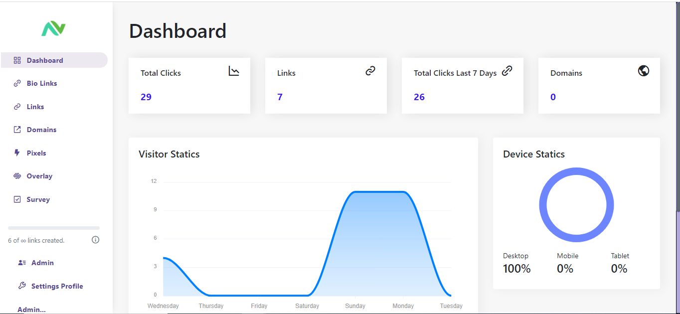680x314 pixels.
Task: Click the links created progress bar
Action: pos(54,228)
